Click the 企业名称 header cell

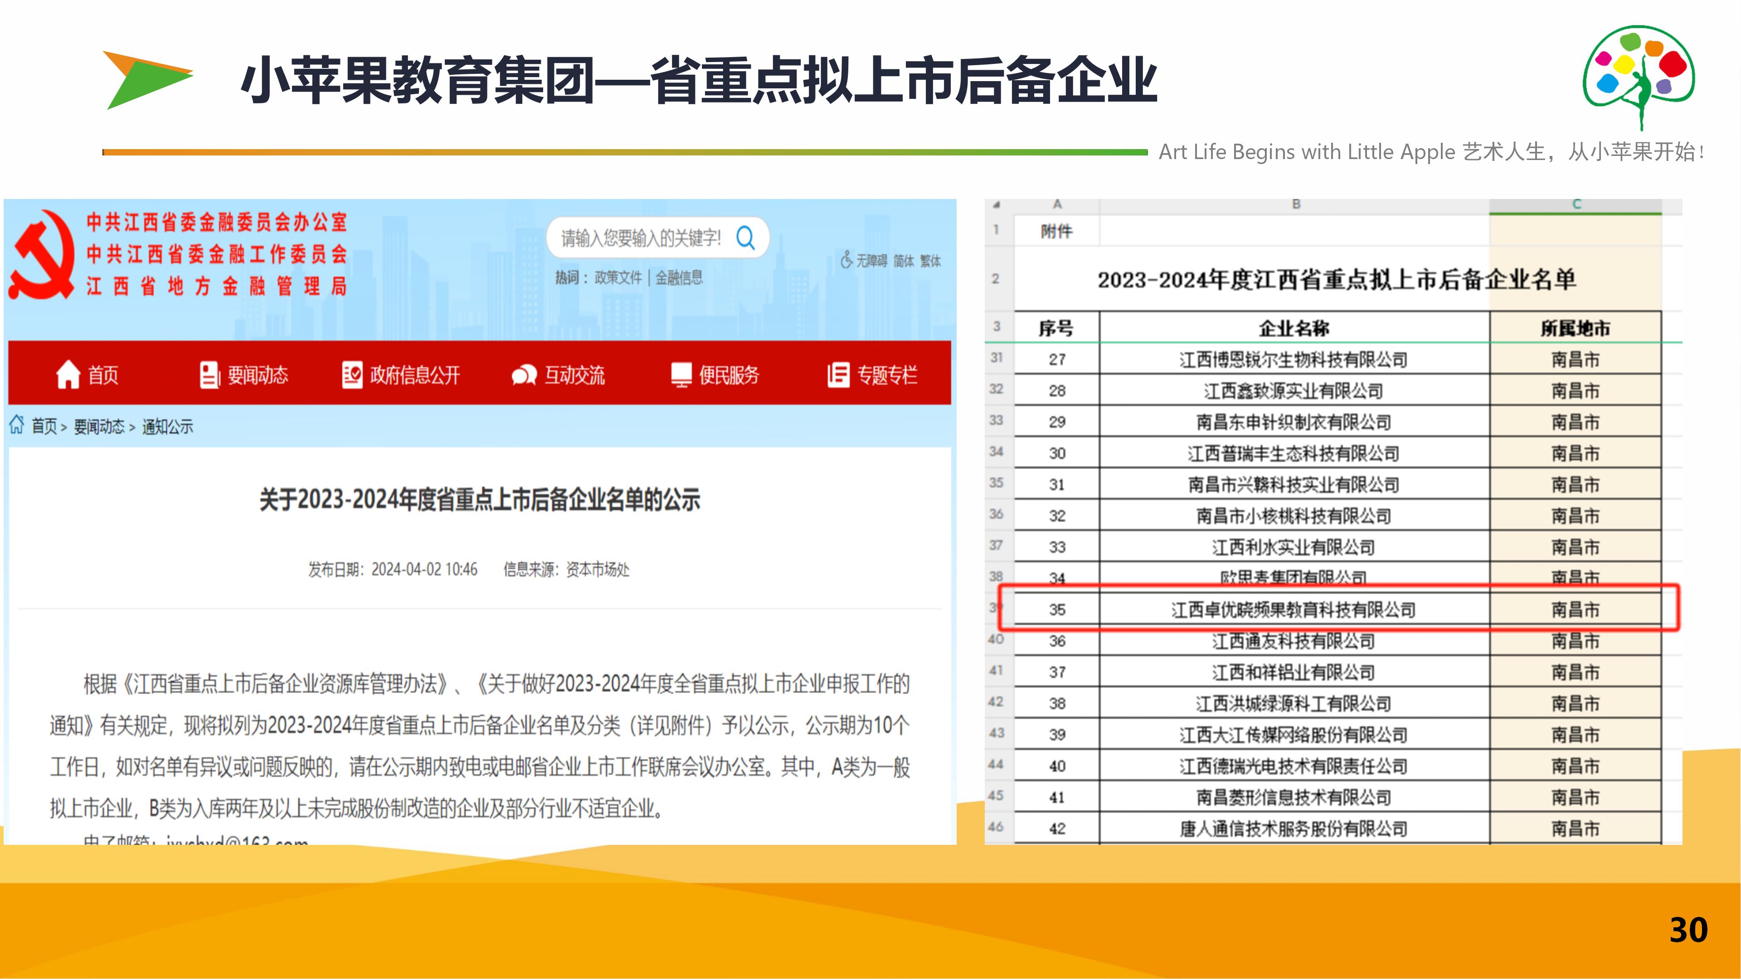[x=1294, y=328]
